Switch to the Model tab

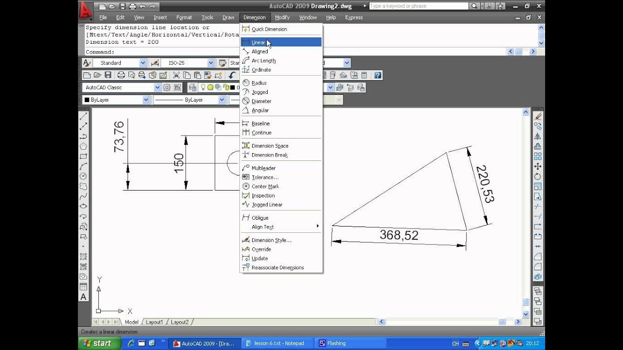click(x=131, y=322)
